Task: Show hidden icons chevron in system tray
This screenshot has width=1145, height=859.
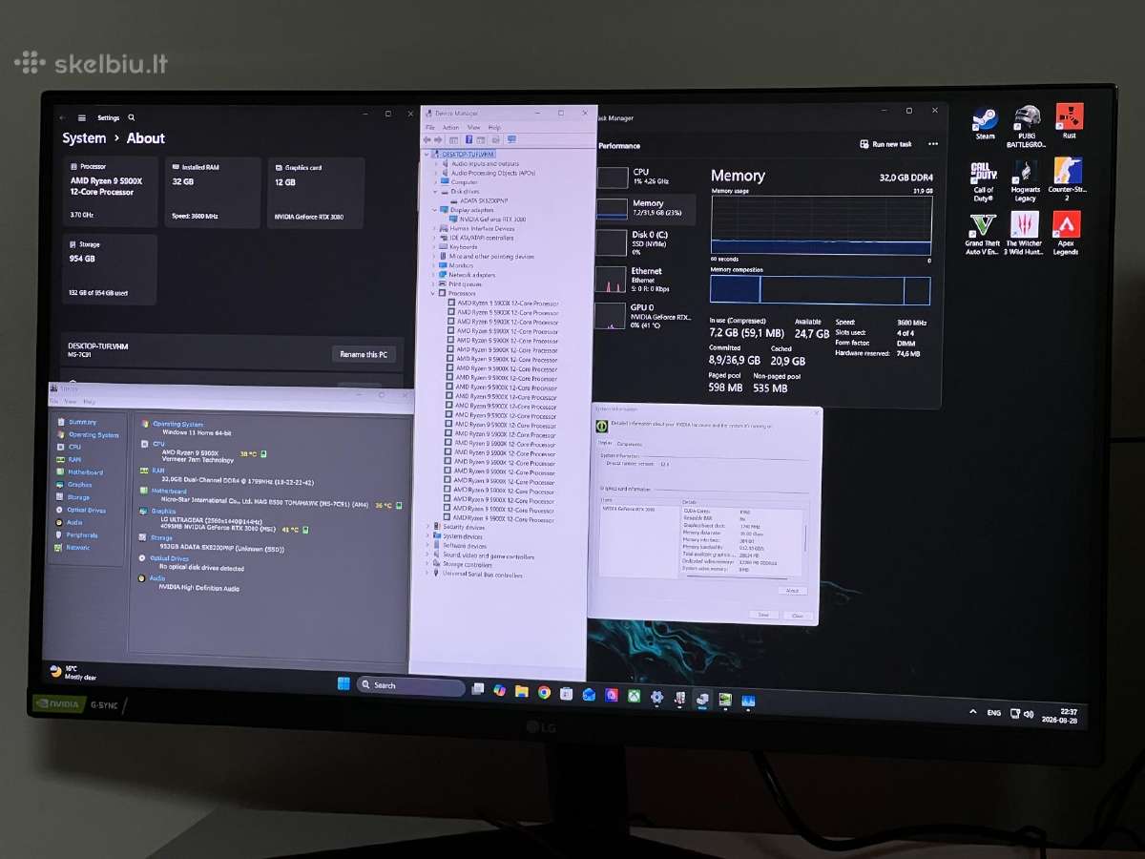Action: [x=972, y=712]
